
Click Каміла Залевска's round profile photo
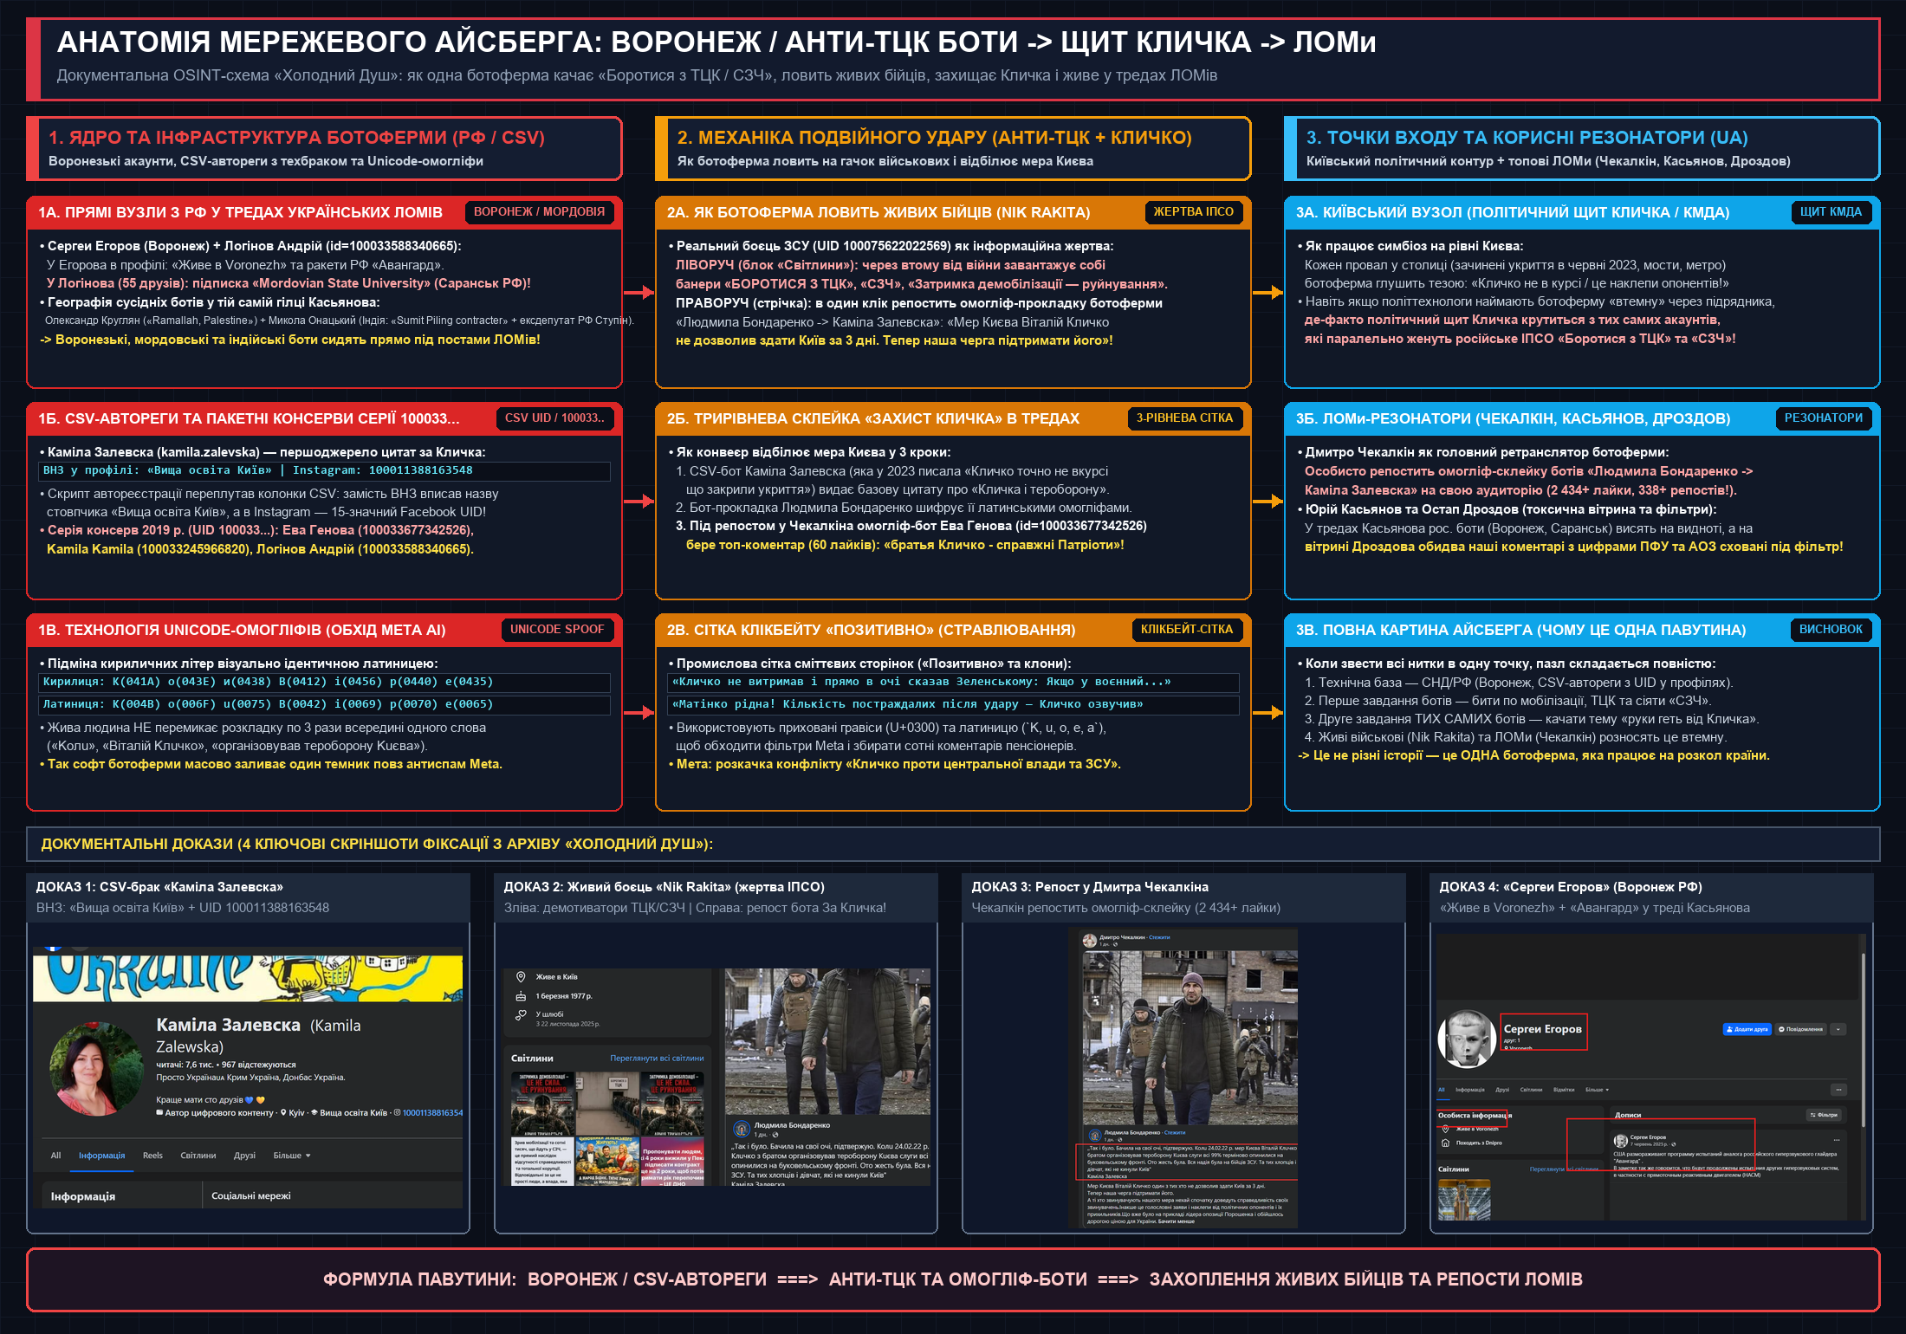pyautogui.click(x=96, y=1069)
